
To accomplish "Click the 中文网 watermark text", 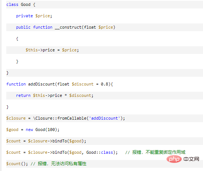I will (191, 159).
